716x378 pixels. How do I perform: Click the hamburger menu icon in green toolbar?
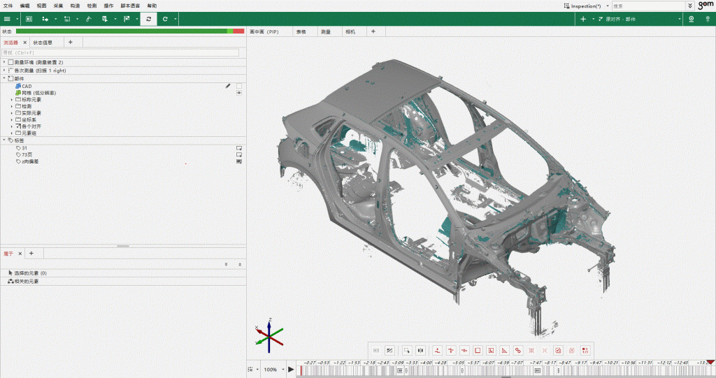point(6,19)
